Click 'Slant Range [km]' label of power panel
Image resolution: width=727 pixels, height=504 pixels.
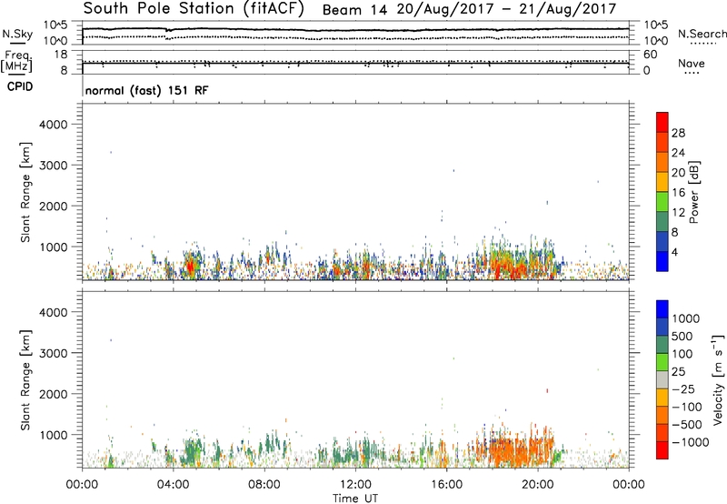25,192
